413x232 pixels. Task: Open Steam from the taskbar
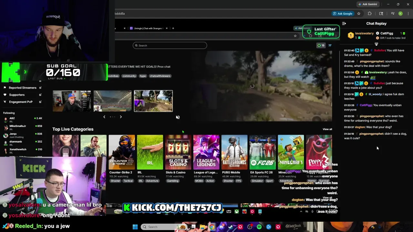click(x=231, y=227)
